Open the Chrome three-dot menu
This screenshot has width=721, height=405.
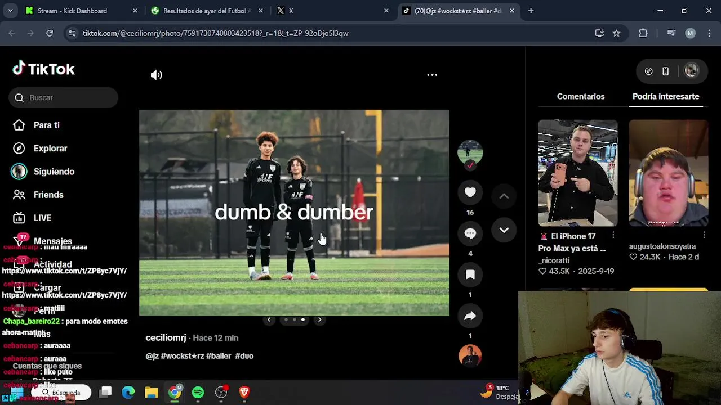(x=709, y=33)
